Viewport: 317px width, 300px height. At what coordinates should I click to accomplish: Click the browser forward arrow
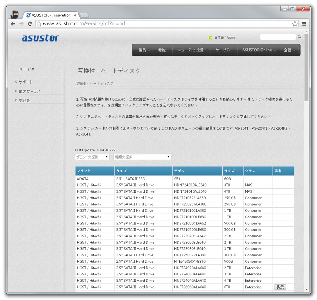click(21, 24)
